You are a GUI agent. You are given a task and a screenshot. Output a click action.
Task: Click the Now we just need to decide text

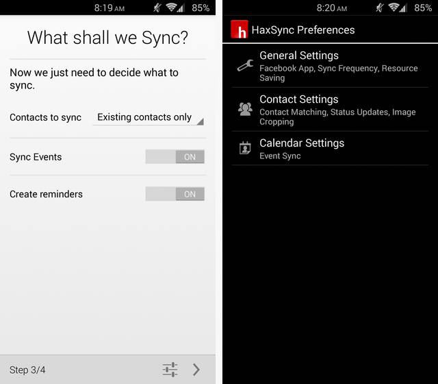94,79
